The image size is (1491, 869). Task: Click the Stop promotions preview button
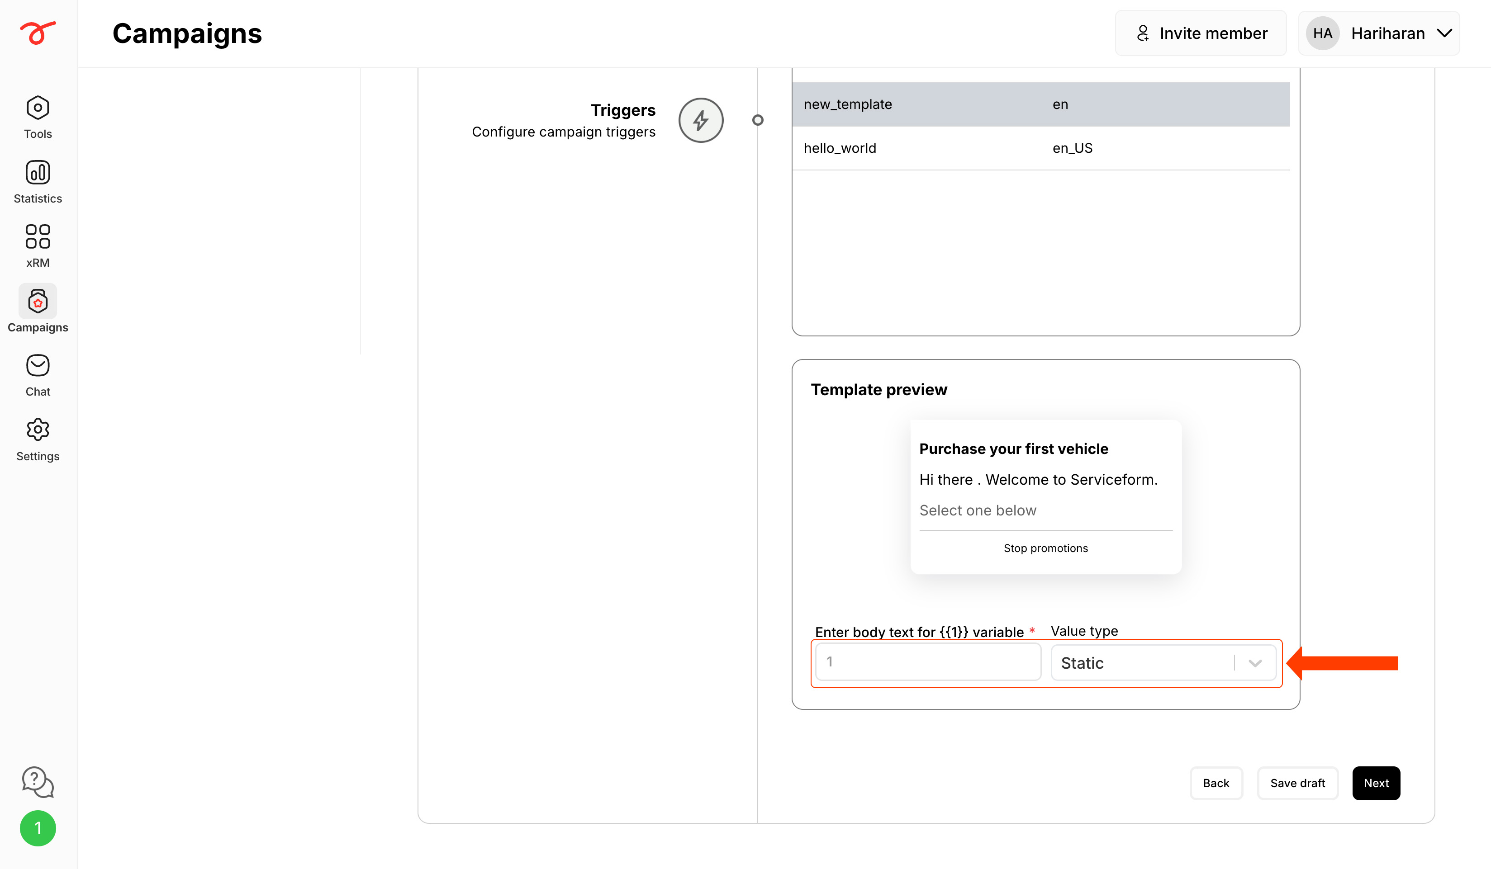[x=1045, y=548]
